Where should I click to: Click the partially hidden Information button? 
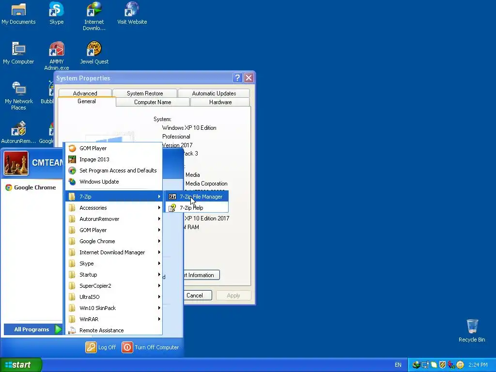201,275
